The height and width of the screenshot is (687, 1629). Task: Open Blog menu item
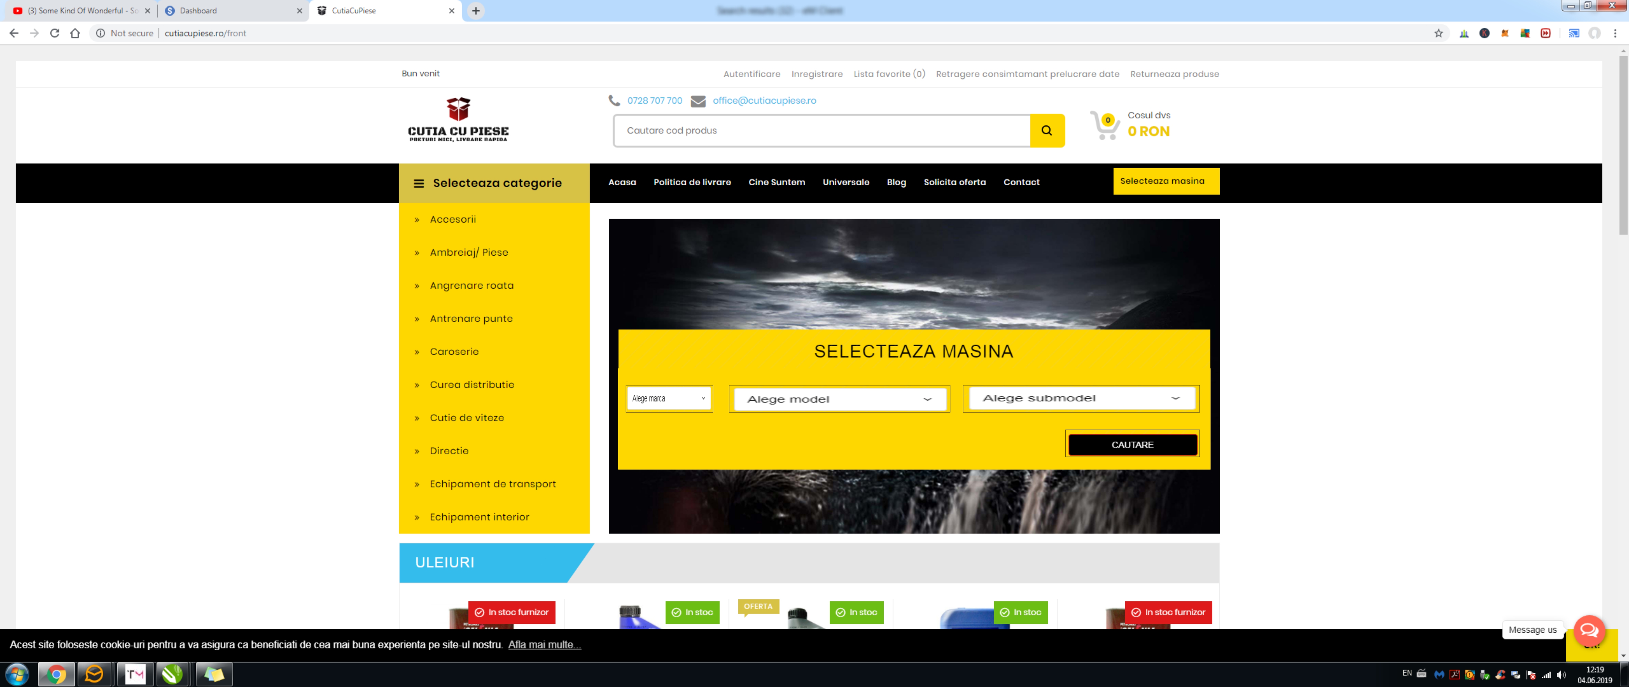point(896,182)
